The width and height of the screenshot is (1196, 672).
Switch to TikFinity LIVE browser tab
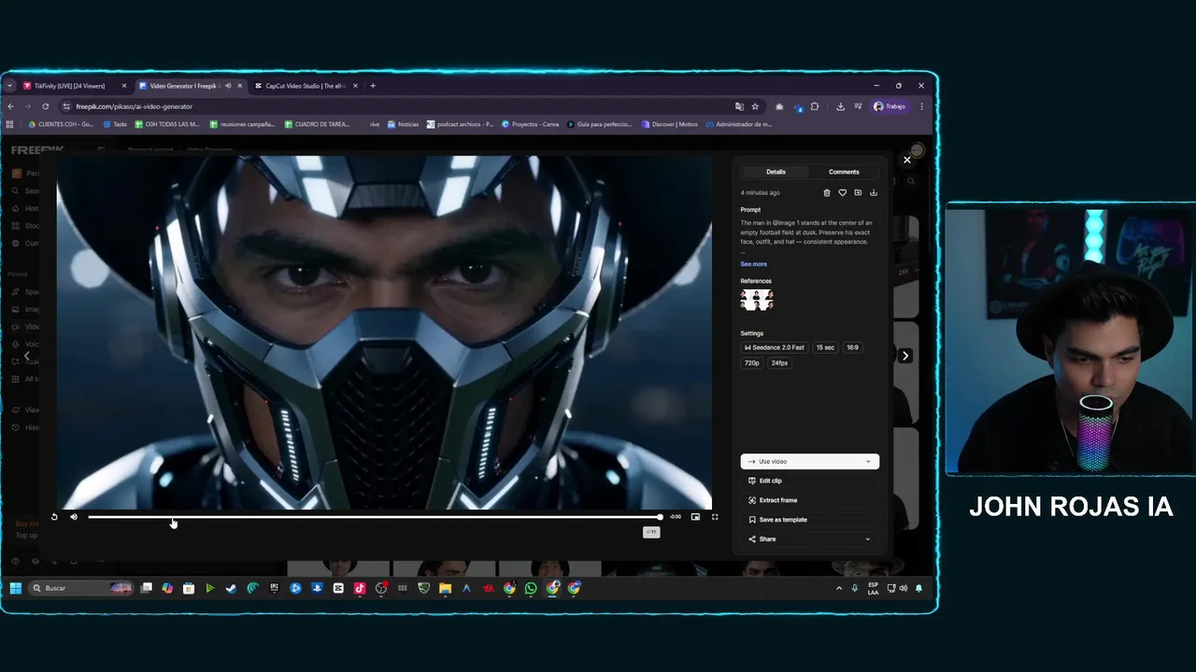pyautogui.click(x=74, y=86)
